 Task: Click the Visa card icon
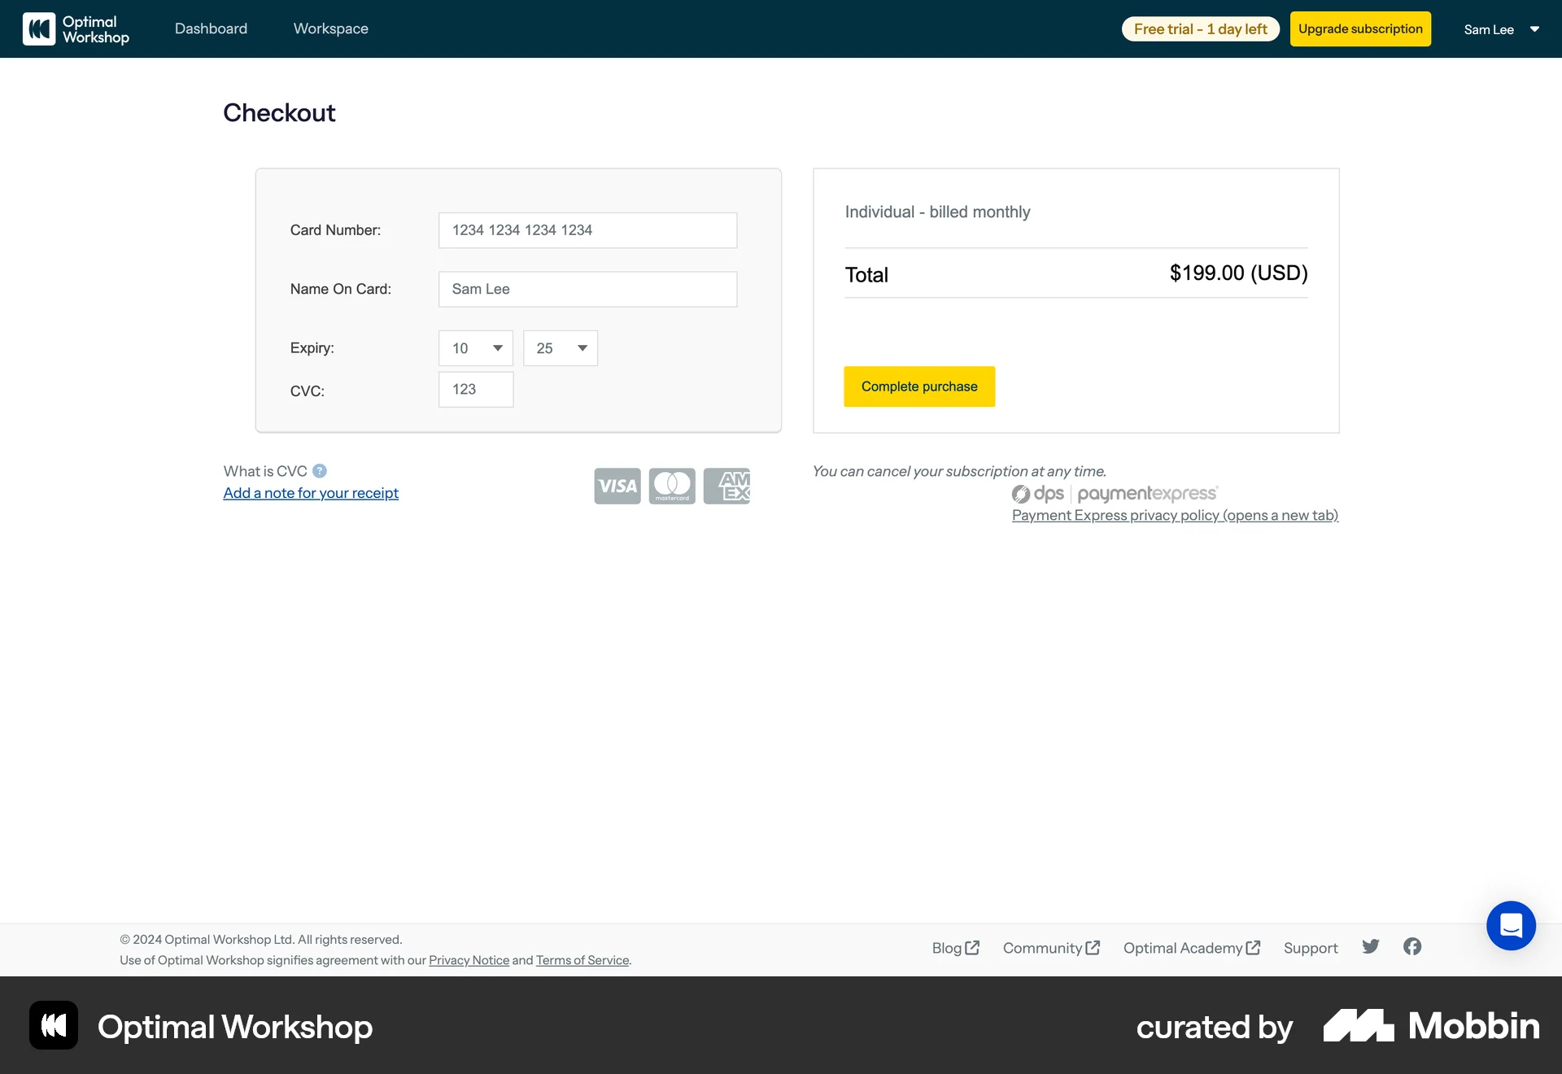(x=617, y=486)
